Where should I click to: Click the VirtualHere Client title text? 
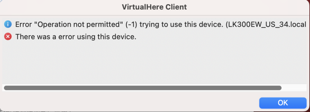154,7
